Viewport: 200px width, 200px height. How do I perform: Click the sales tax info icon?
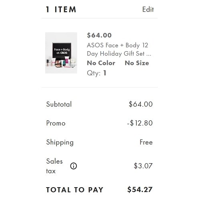tap(74, 166)
